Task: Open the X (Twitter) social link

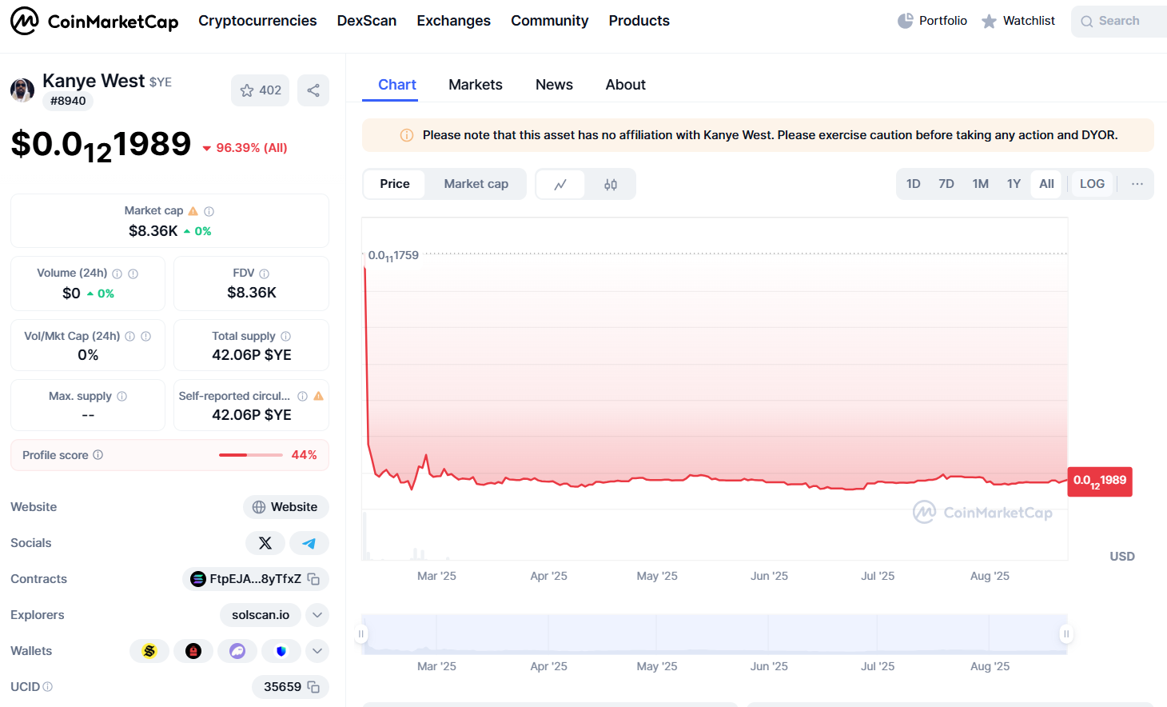Action: pyautogui.click(x=265, y=543)
